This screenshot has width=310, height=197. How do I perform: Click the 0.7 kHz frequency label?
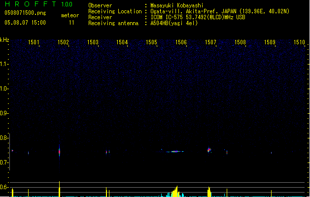[4, 163]
